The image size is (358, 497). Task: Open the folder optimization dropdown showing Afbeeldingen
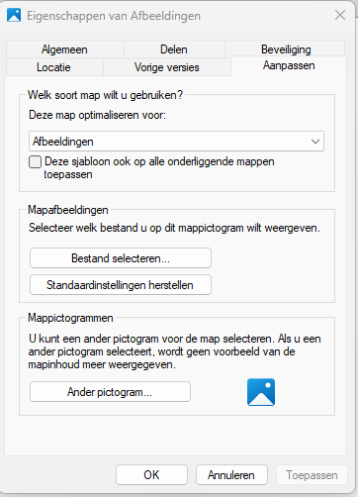176,142
